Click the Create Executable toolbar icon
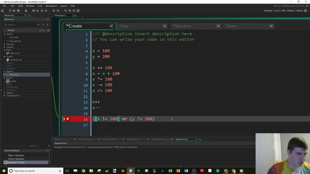This screenshot has height=174, width=310. (26, 11)
